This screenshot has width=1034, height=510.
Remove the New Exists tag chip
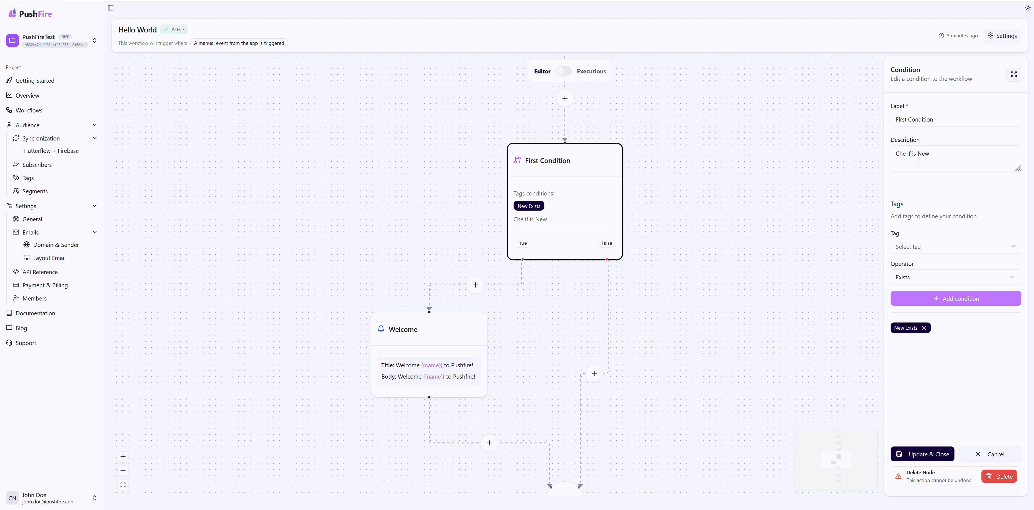pyautogui.click(x=924, y=327)
